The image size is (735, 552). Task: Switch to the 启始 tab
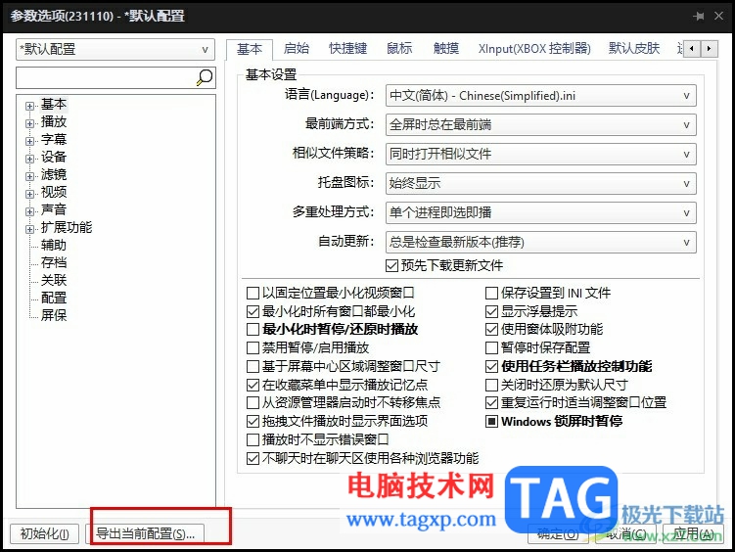tap(297, 48)
